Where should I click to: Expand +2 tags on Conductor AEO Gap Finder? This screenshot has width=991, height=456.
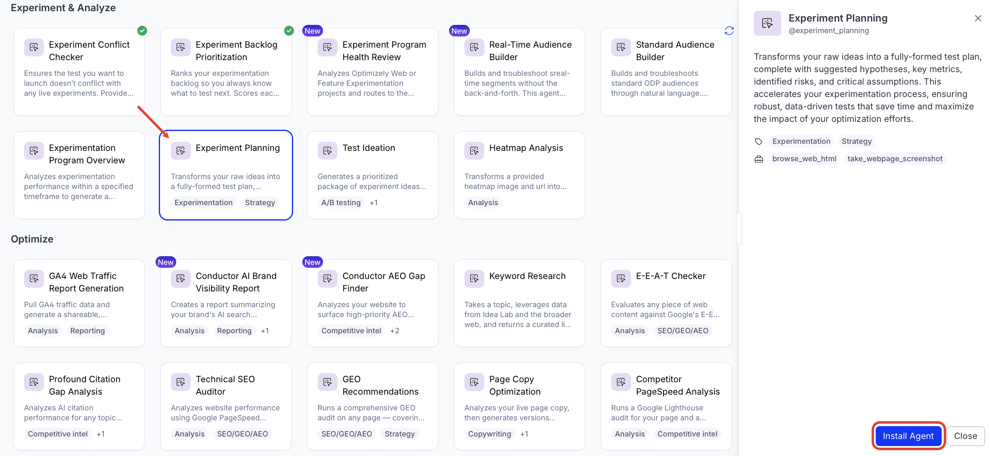click(x=395, y=331)
